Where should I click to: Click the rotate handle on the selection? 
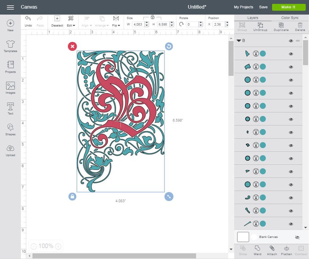point(169,47)
